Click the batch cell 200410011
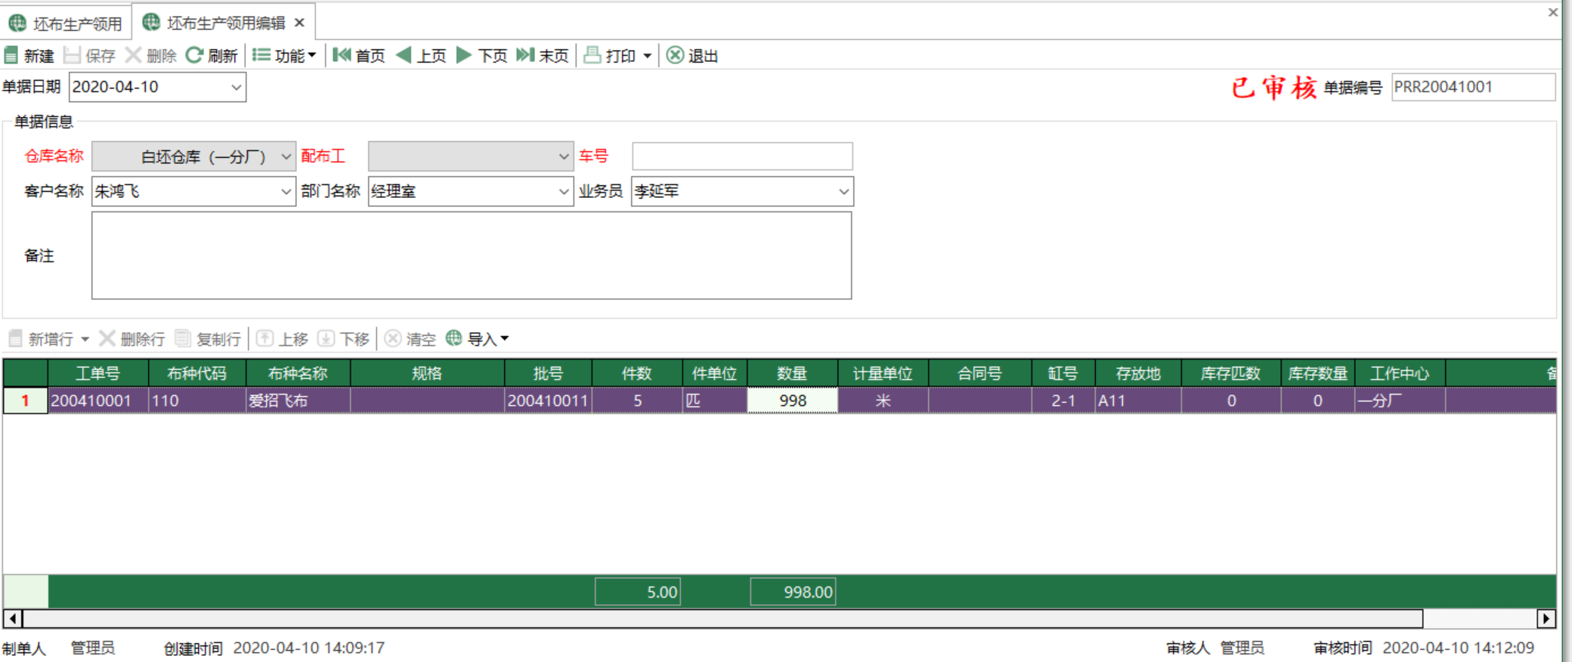The height and width of the screenshot is (662, 1572). click(548, 401)
